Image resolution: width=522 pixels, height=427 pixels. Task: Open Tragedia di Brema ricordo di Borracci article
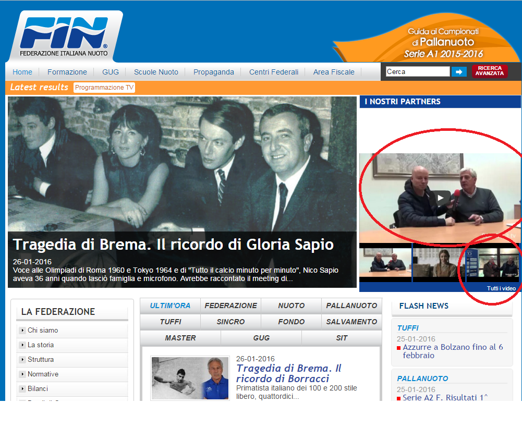point(289,373)
